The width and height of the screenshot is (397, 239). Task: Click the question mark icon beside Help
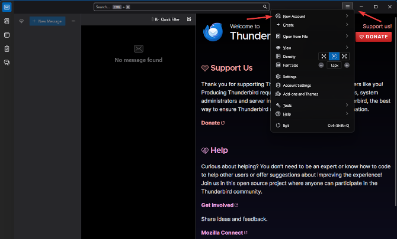pyautogui.click(x=278, y=114)
